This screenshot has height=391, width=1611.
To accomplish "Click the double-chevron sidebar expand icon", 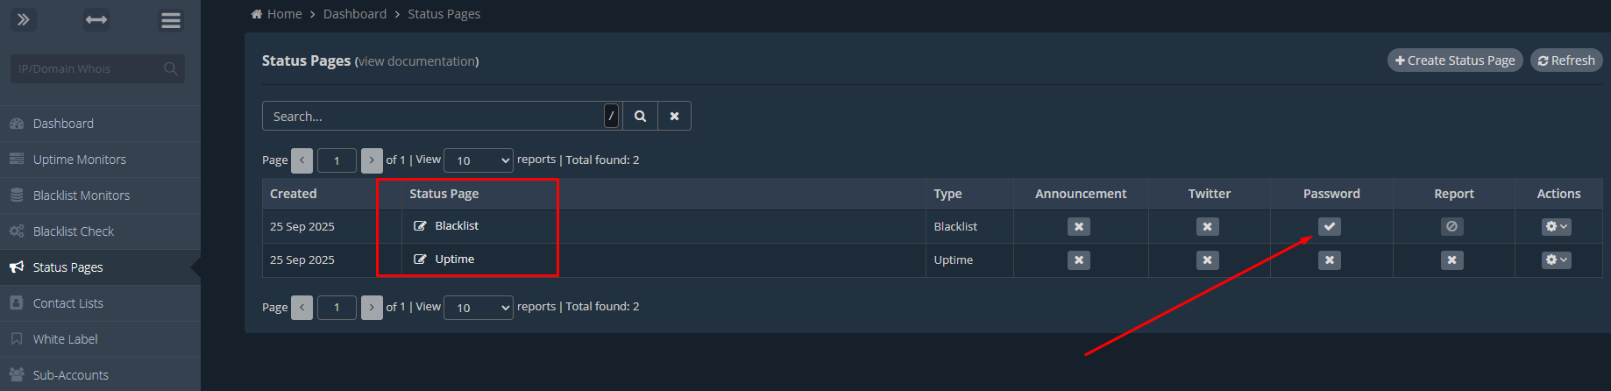I will coord(24,19).
